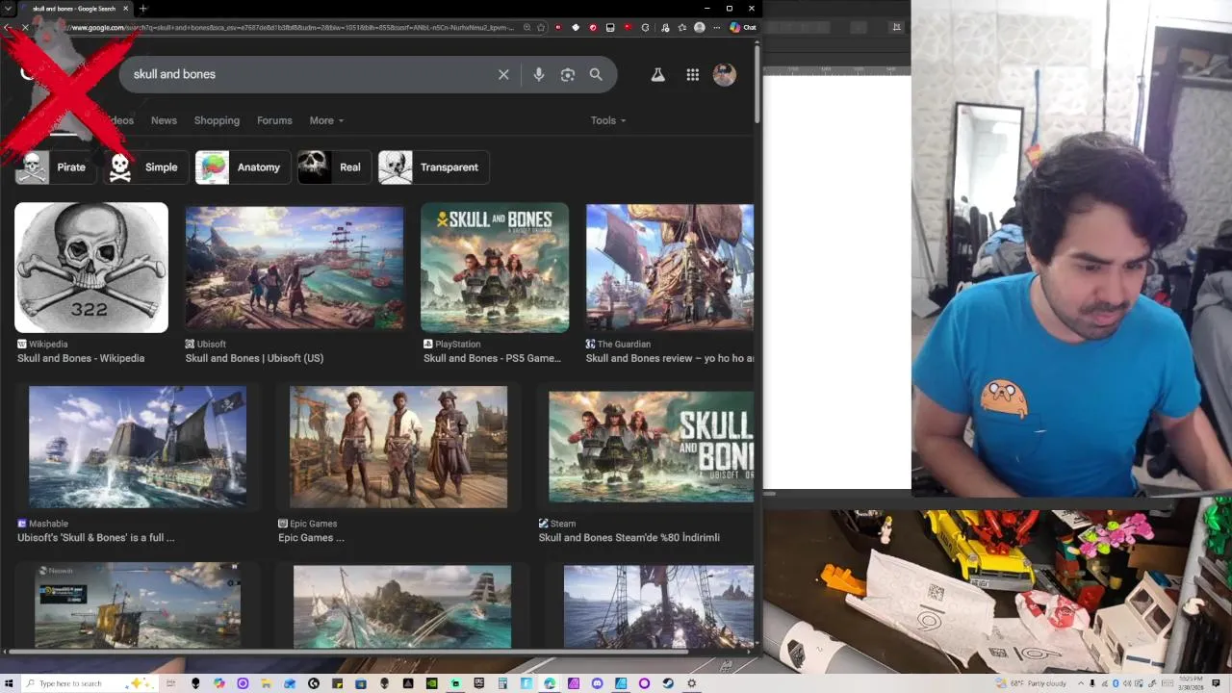Open the Edge Copilot Chat button
Image resolution: width=1232 pixels, height=693 pixels.
742,28
